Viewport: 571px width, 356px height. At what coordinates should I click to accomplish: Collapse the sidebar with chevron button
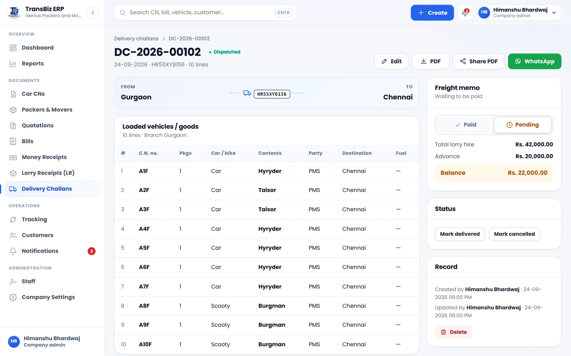[x=93, y=13]
